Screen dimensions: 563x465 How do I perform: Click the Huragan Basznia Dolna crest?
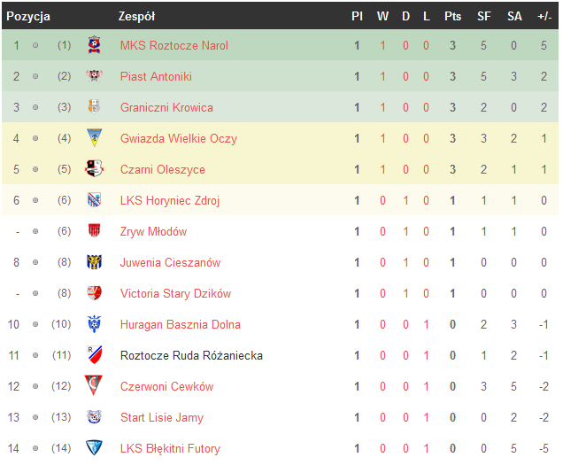[94, 325]
